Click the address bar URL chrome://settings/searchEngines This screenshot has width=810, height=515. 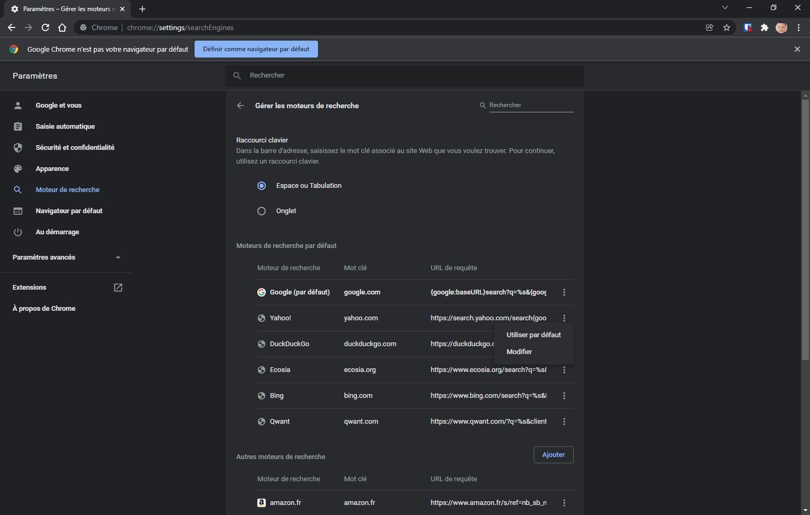180,27
